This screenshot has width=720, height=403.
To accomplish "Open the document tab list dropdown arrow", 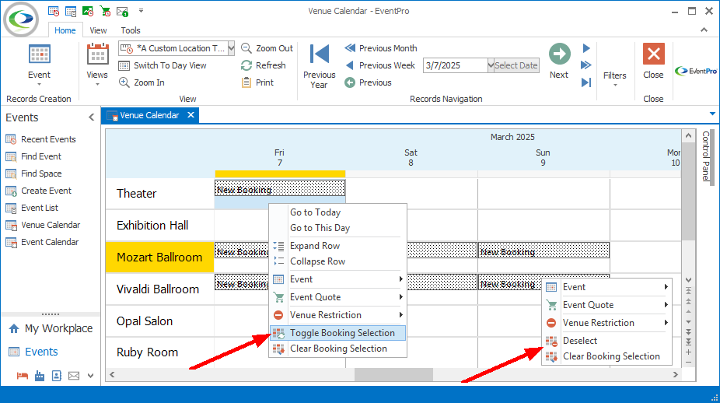I will (x=712, y=114).
